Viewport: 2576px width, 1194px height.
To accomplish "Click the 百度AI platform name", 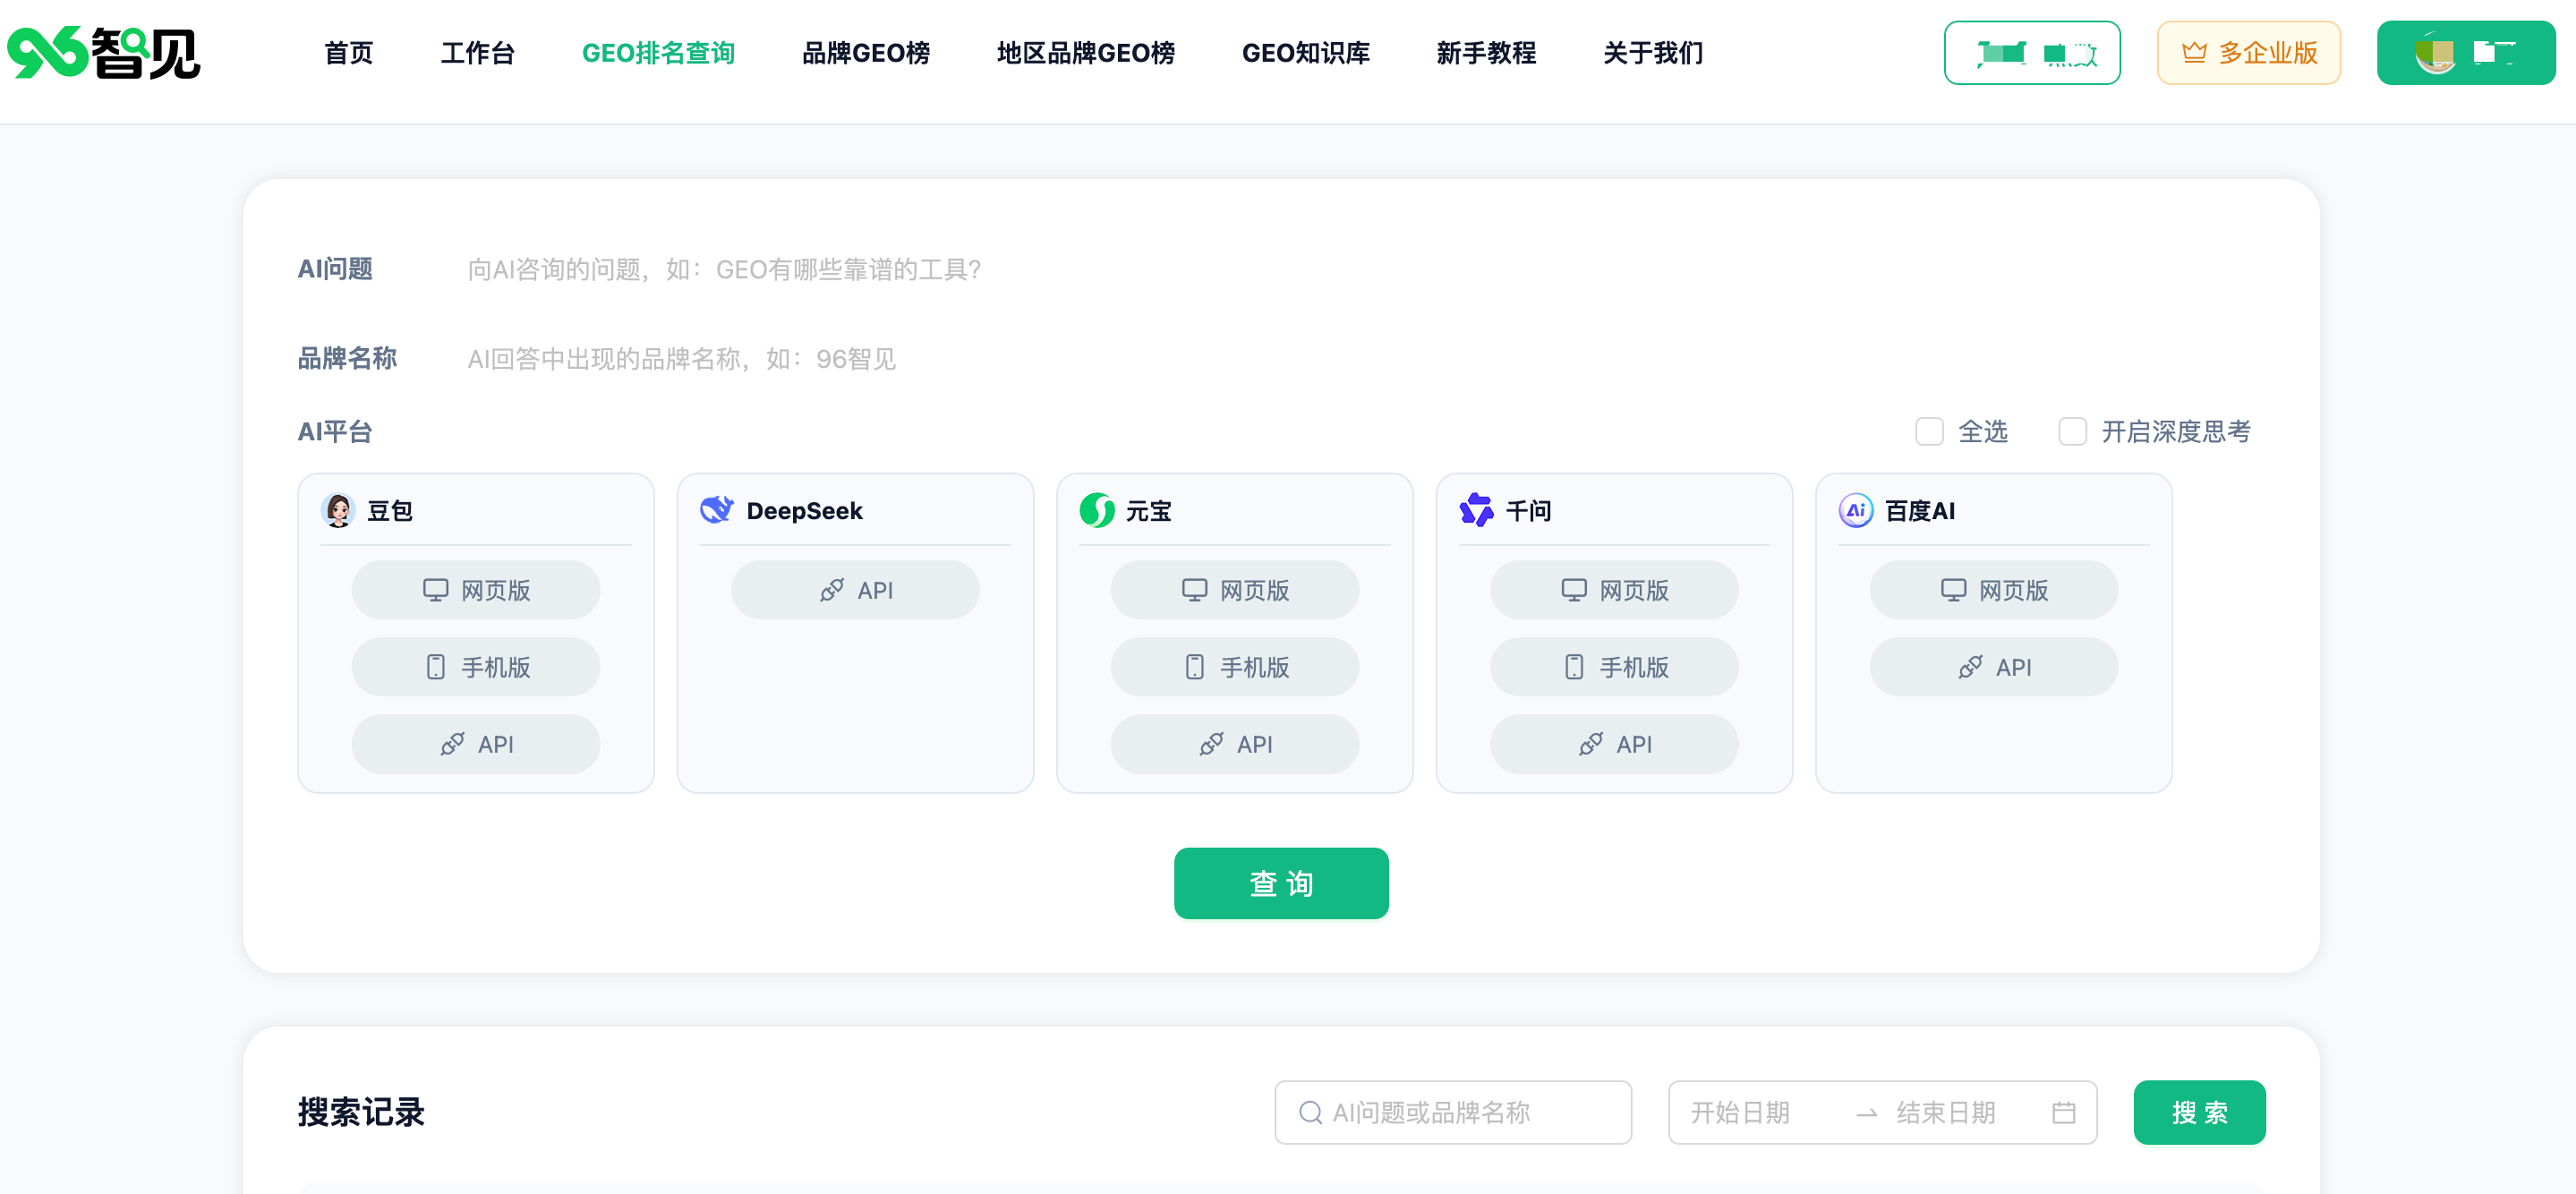I will coord(1919,511).
